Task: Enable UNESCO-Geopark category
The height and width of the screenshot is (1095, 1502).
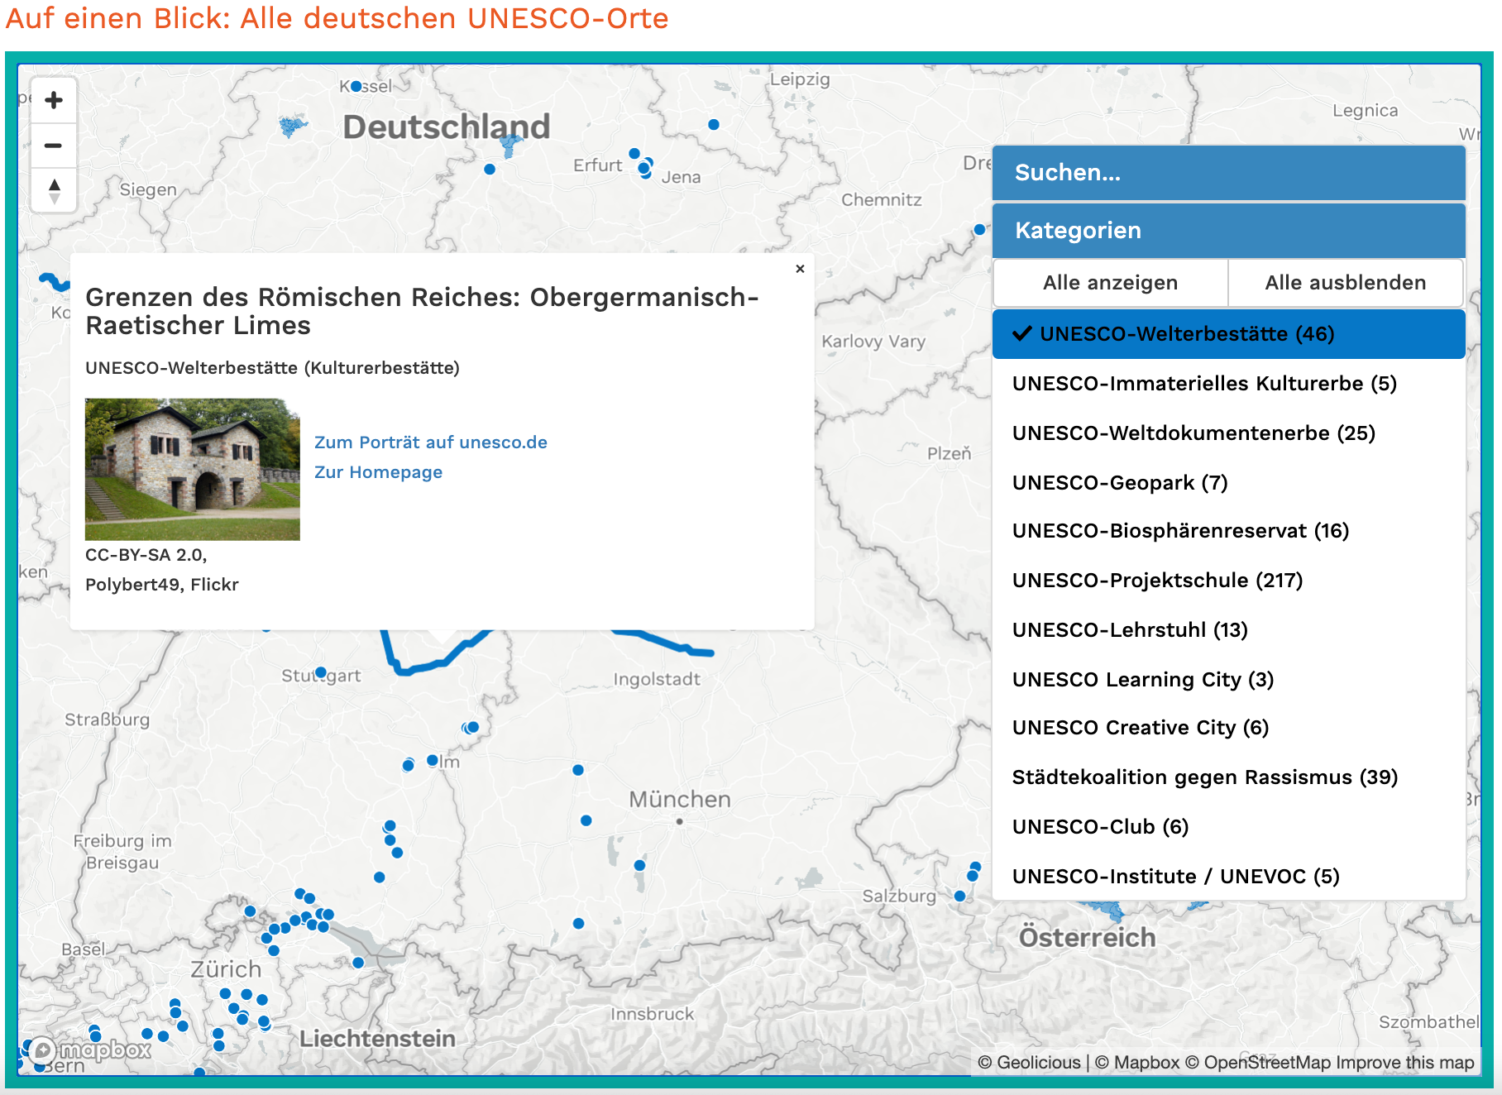Action: [1120, 483]
